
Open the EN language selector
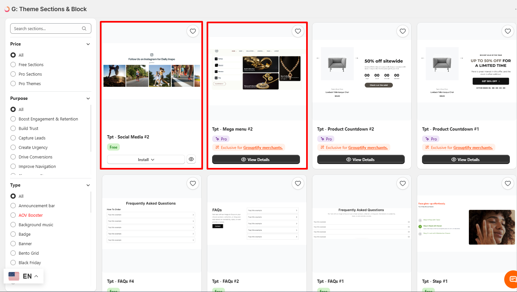[24, 276]
